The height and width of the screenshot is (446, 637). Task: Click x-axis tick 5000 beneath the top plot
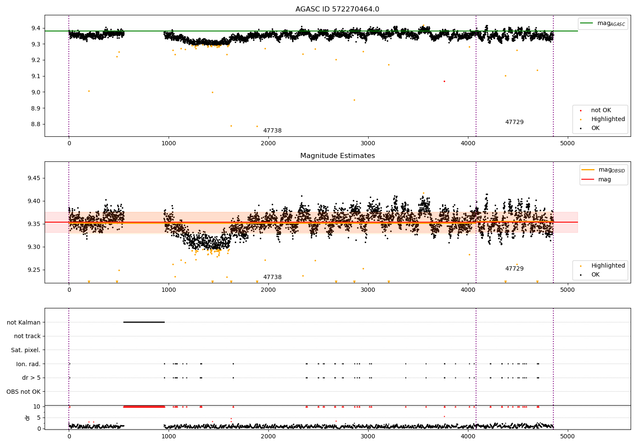[x=568, y=144]
